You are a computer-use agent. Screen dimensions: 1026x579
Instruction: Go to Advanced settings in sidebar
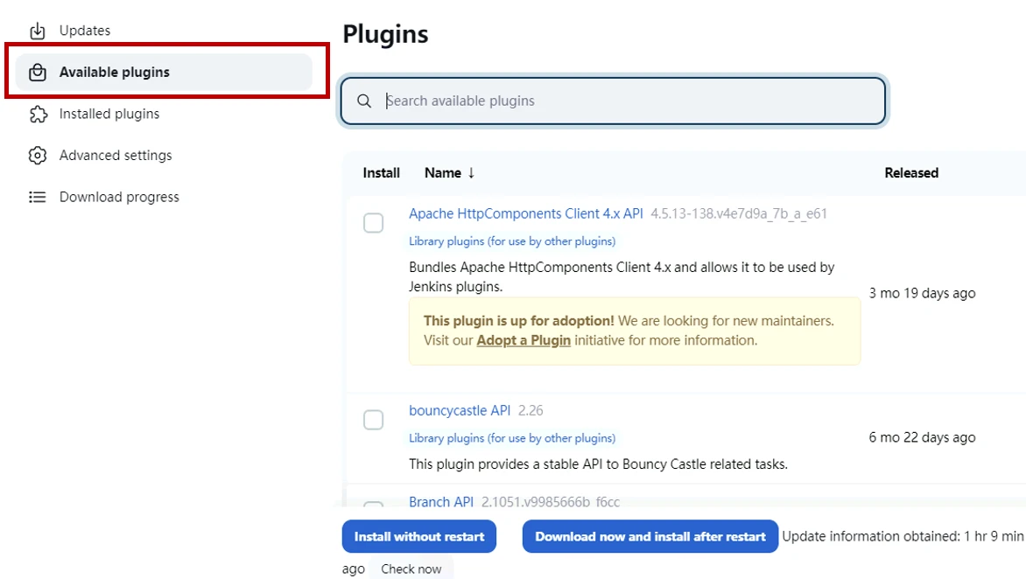116,156
